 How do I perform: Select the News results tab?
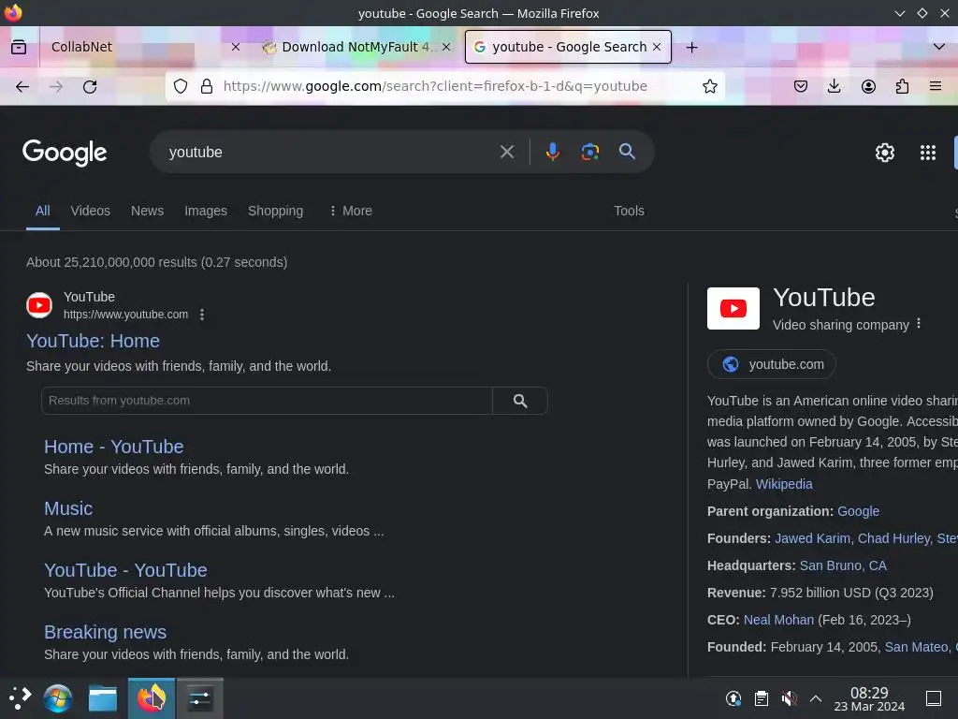pyautogui.click(x=147, y=211)
